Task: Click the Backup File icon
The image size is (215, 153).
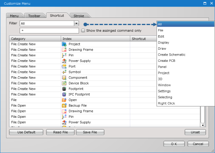Action: pyautogui.click(x=64, y=106)
